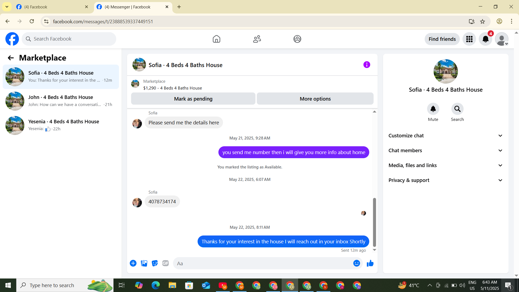The image size is (519, 292).
Task: Launch Microsoft Edge from taskbar
Action: [x=155, y=285]
